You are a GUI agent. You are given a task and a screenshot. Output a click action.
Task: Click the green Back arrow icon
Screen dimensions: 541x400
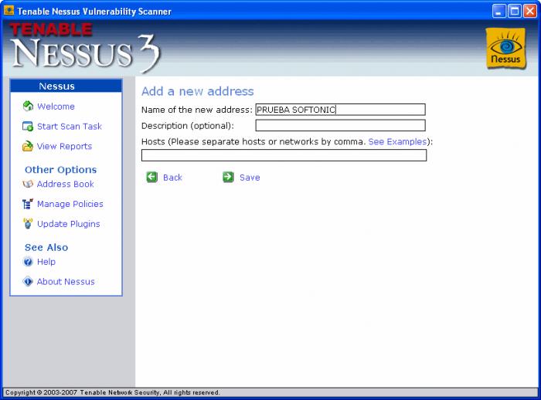151,177
